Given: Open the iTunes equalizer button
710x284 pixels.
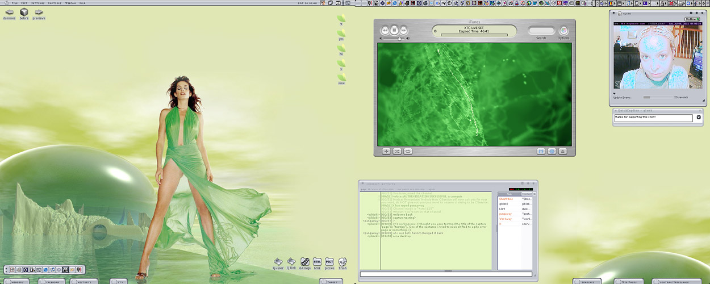Looking at the screenshot, I should 541,152.
